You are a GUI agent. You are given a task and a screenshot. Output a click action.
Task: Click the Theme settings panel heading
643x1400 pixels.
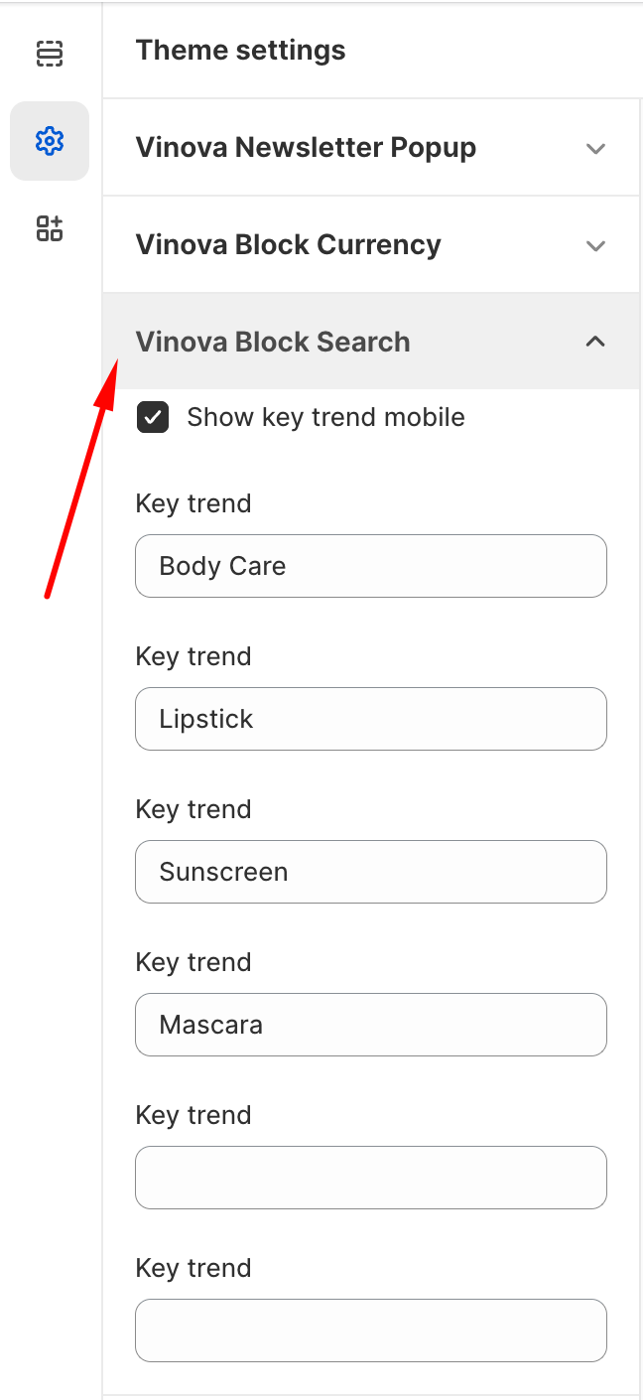[x=240, y=50]
